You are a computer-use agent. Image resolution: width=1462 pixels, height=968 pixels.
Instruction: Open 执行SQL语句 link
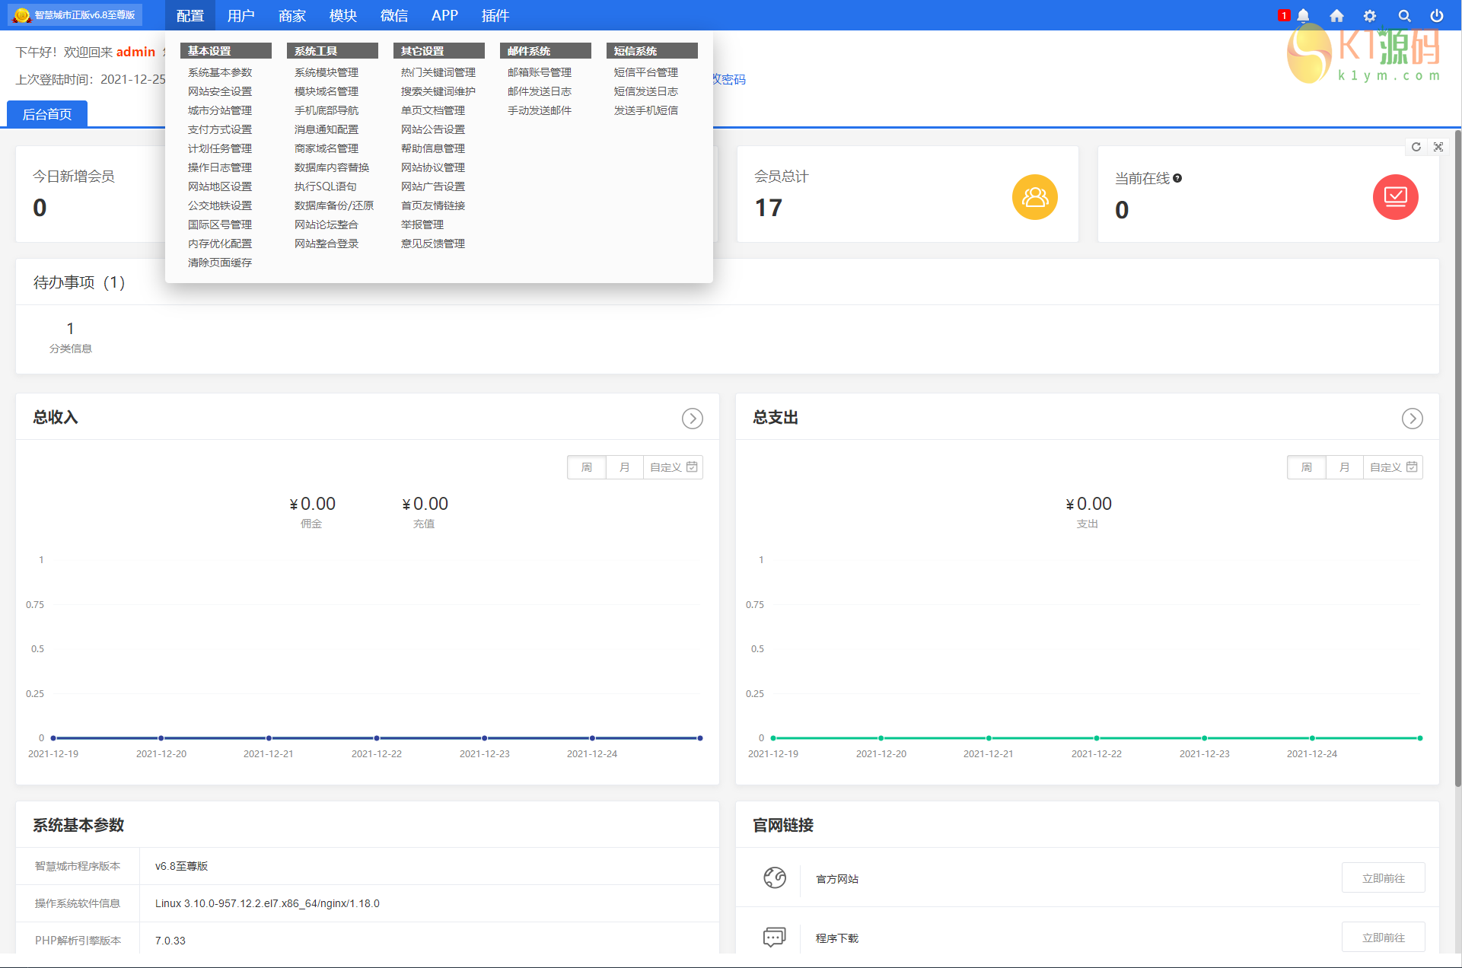[325, 186]
